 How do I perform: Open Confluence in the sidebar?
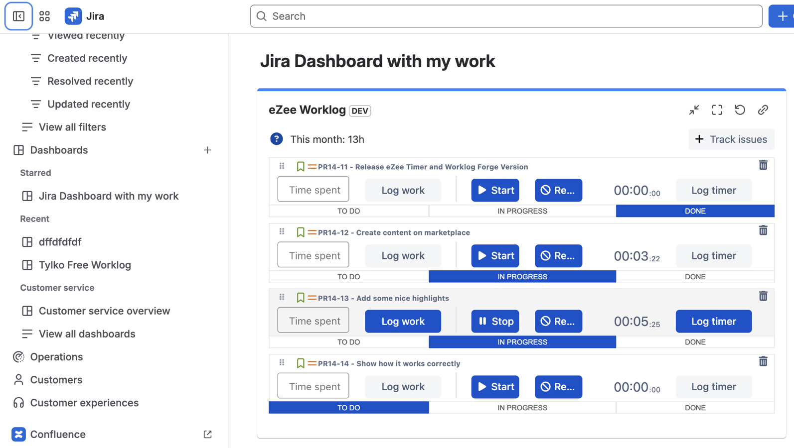click(x=58, y=435)
